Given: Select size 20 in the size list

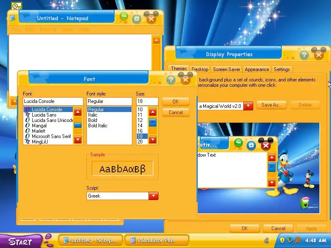Looking at the screenshot, I should click(142, 142).
